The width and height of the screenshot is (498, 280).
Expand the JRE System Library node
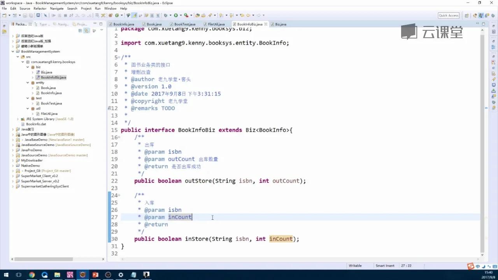coord(18,119)
